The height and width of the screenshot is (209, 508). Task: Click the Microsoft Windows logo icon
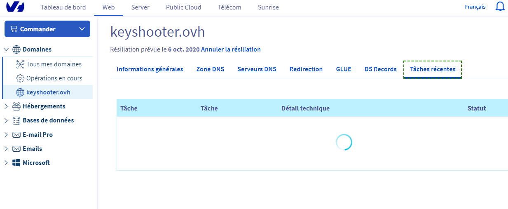click(x=16, y=163)
